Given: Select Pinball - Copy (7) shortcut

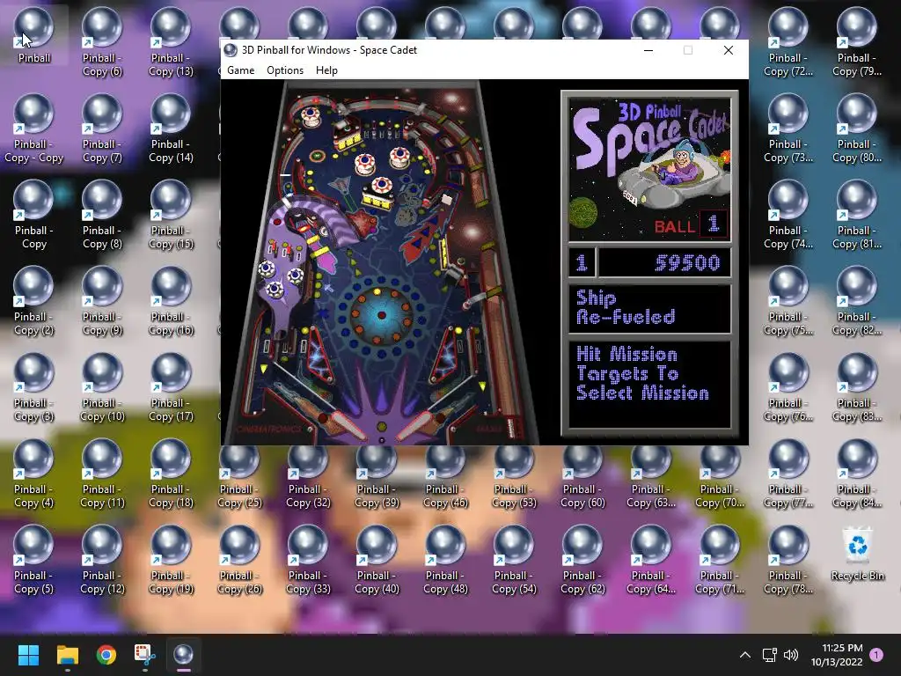Looking at the screenshot, I should tap(102, 129).
